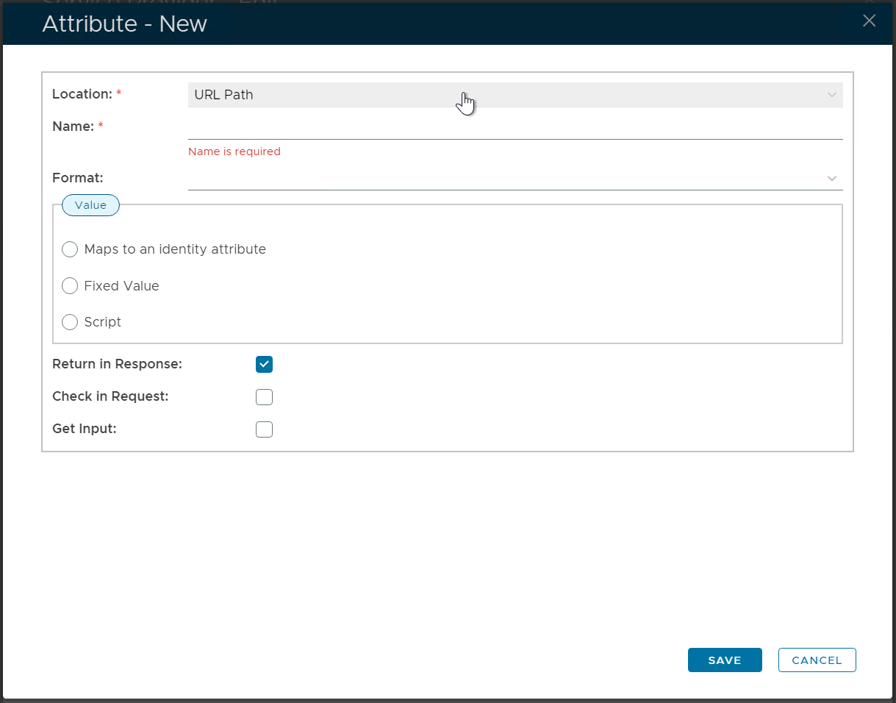Click the 'Name is required' error message

(x=234, y=151)
